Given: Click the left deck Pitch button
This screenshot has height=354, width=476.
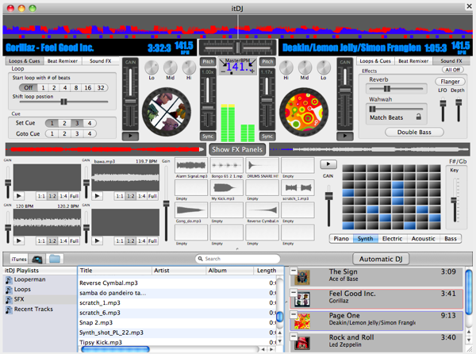Looking at the screenshot, I should (x=208, y=62).
